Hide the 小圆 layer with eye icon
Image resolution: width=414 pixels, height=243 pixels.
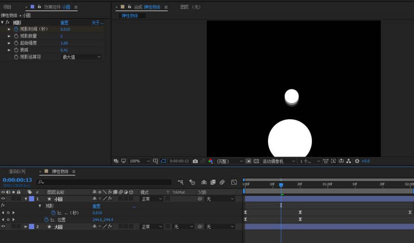[x=3, y=199]
